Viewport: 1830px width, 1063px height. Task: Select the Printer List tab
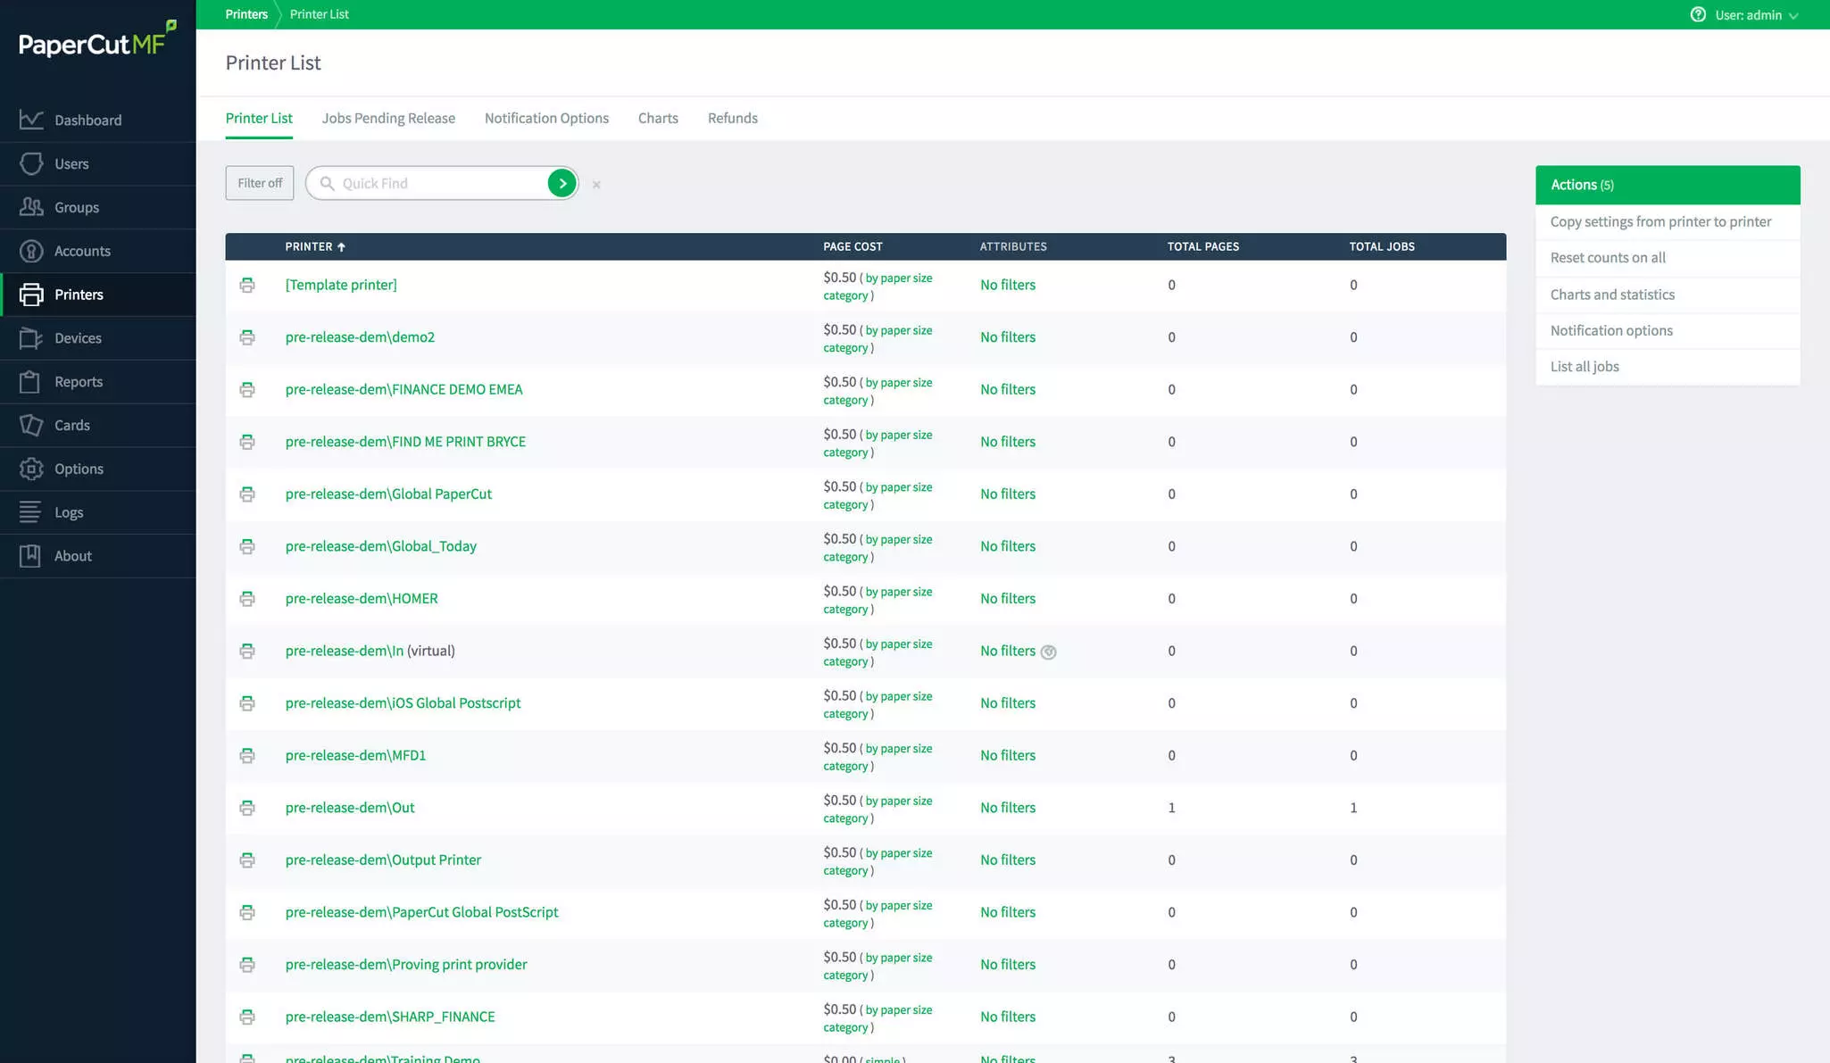(259, 118)
